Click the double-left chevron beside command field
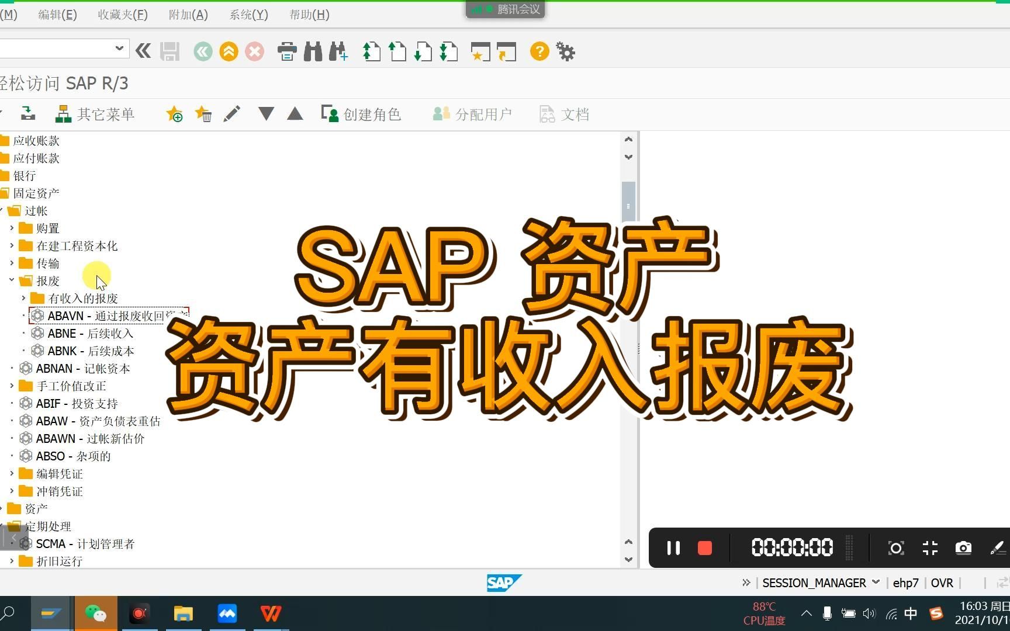Viewport: 1010px width, 631px height. point(143,51)
